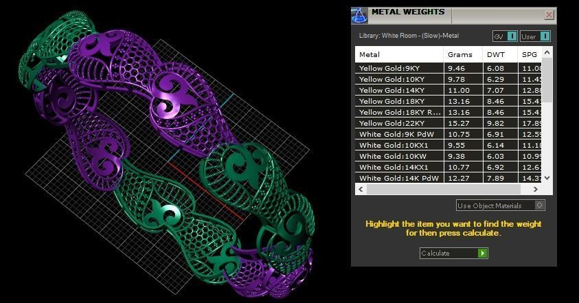This screenshot has height=303, width=579.
Task: Click the horizontal scrollbar left arrow
Action: (x=361, y=189)
